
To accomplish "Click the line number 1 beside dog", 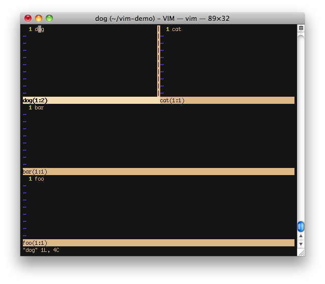I will 30,29.
